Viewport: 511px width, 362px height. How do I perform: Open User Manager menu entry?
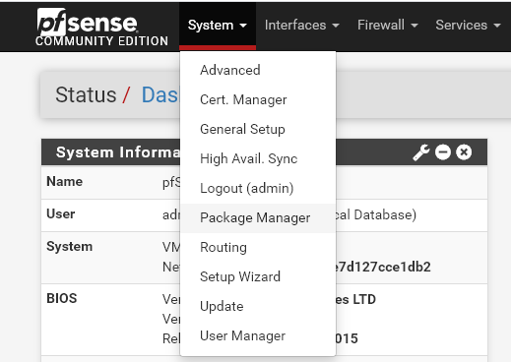pyautogui.click(x=258, y=336)
